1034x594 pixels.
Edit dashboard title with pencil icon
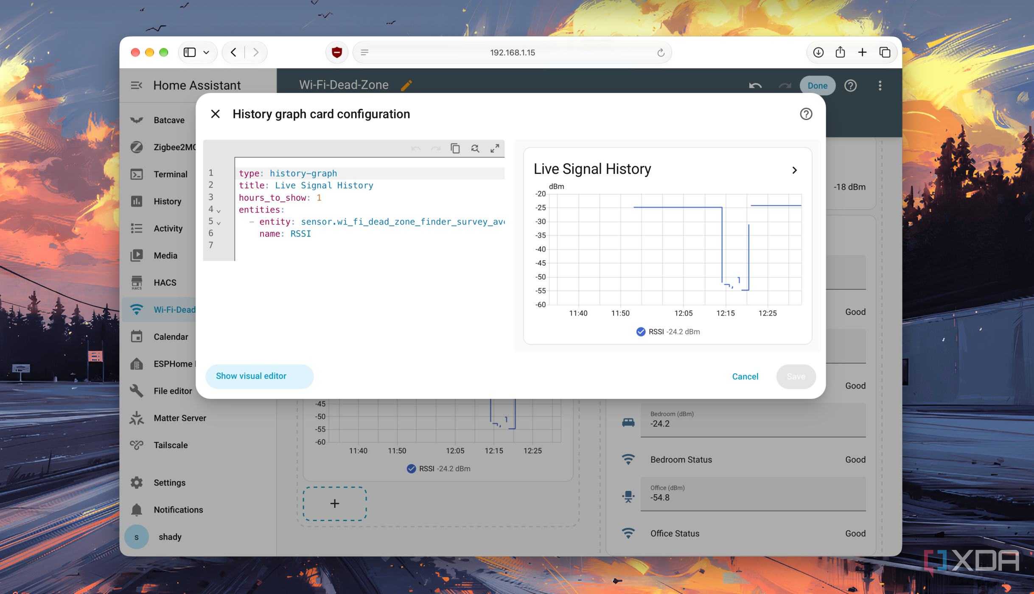pyautogui.click(x=406, y=85)
